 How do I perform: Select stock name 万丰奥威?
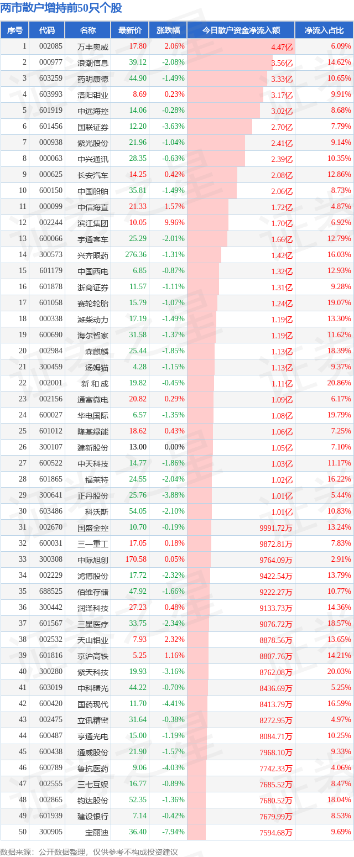coord(93,46)
